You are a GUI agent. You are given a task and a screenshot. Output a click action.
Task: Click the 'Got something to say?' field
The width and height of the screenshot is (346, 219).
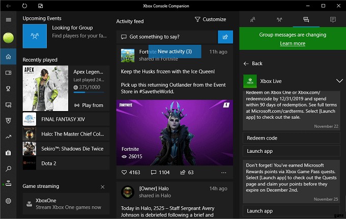[166, 37]
